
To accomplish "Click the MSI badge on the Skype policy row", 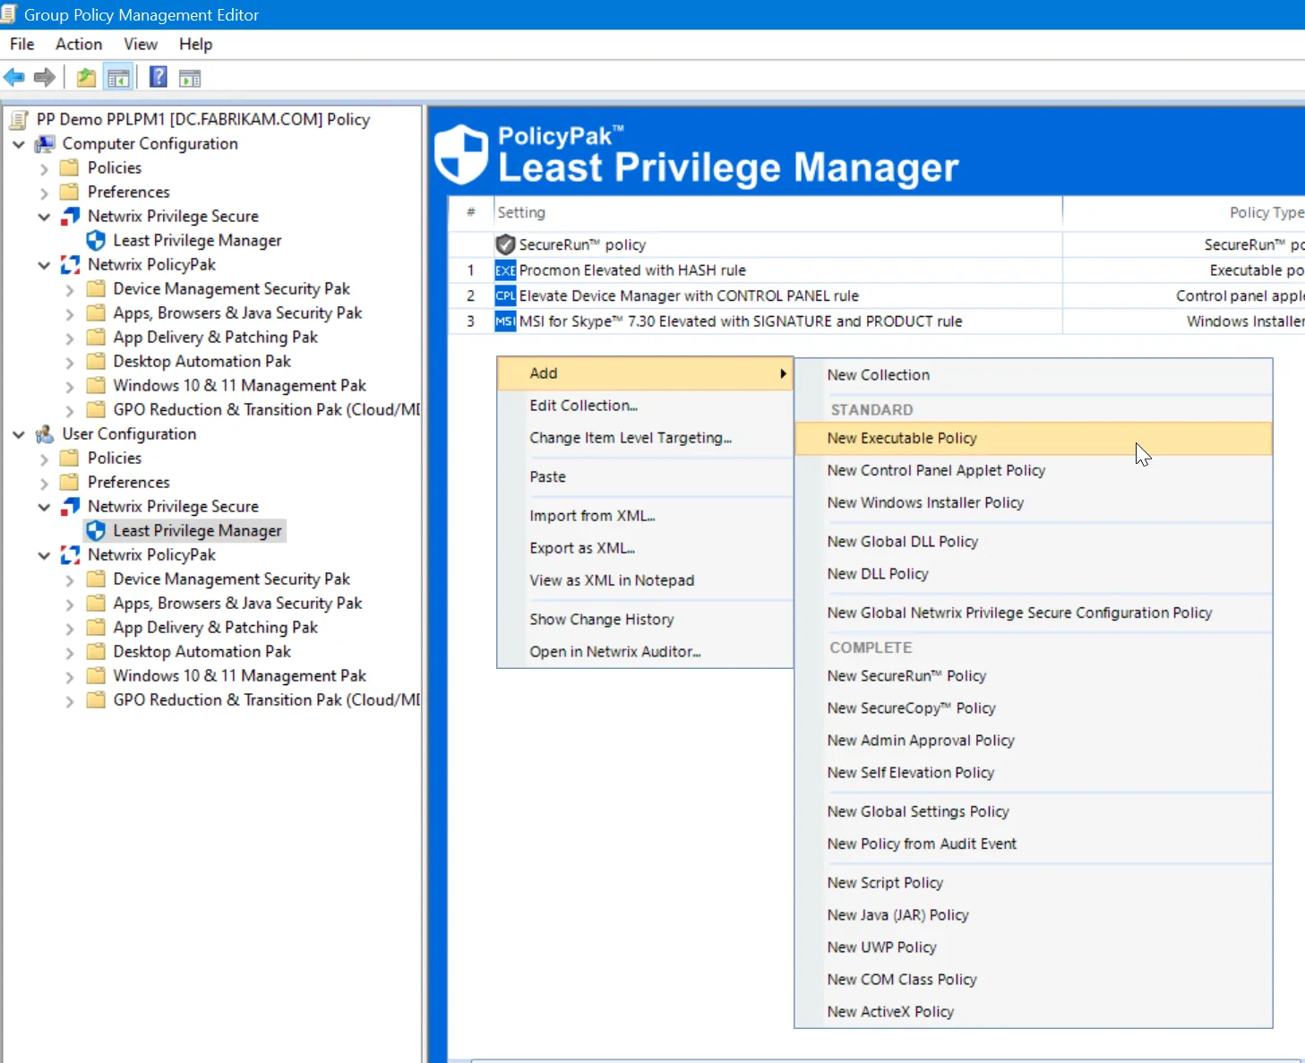I will coord(505,321).
